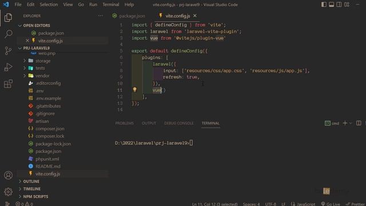The height and width of the screenshot is (206, 366).
Task: Switch to the Problems panel tab
Action: pos(125,123)
